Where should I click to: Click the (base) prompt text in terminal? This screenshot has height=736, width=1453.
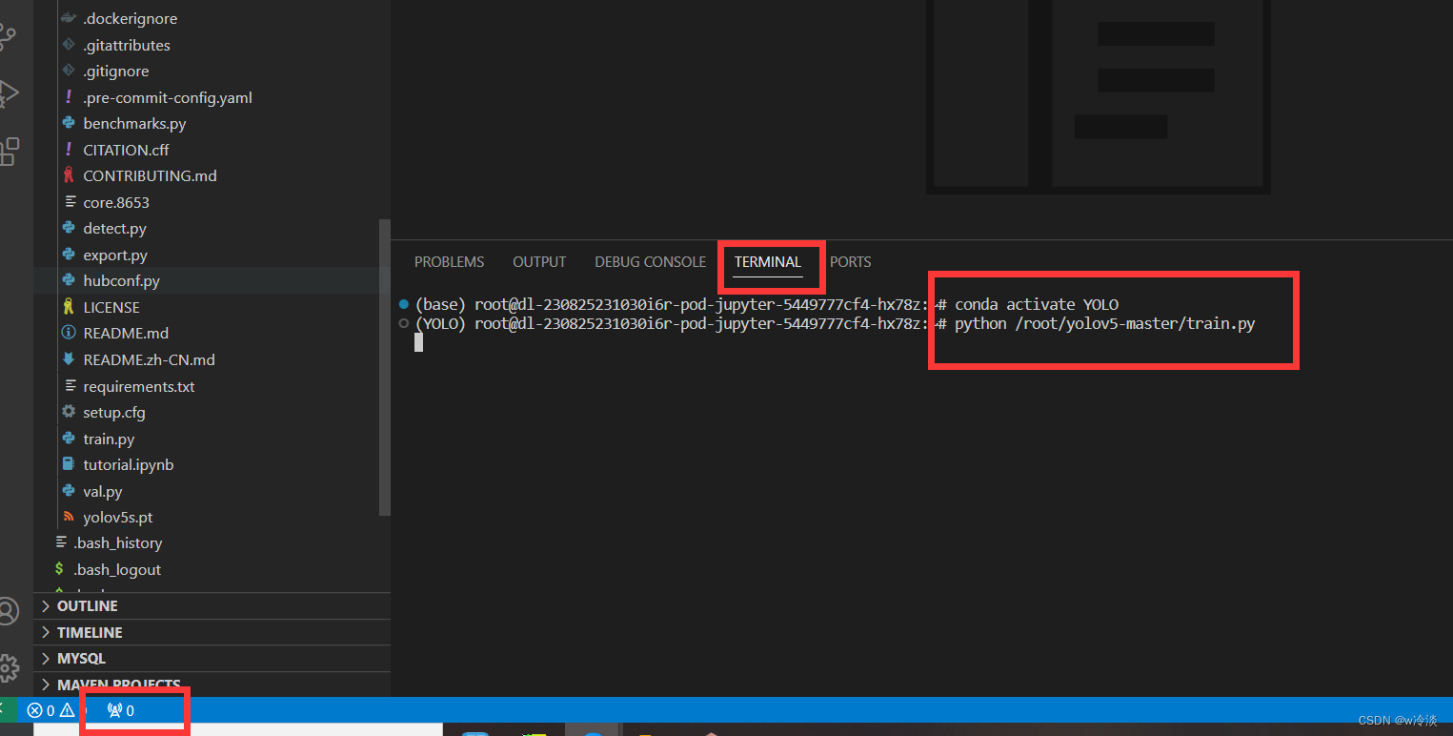coord(441,305)
